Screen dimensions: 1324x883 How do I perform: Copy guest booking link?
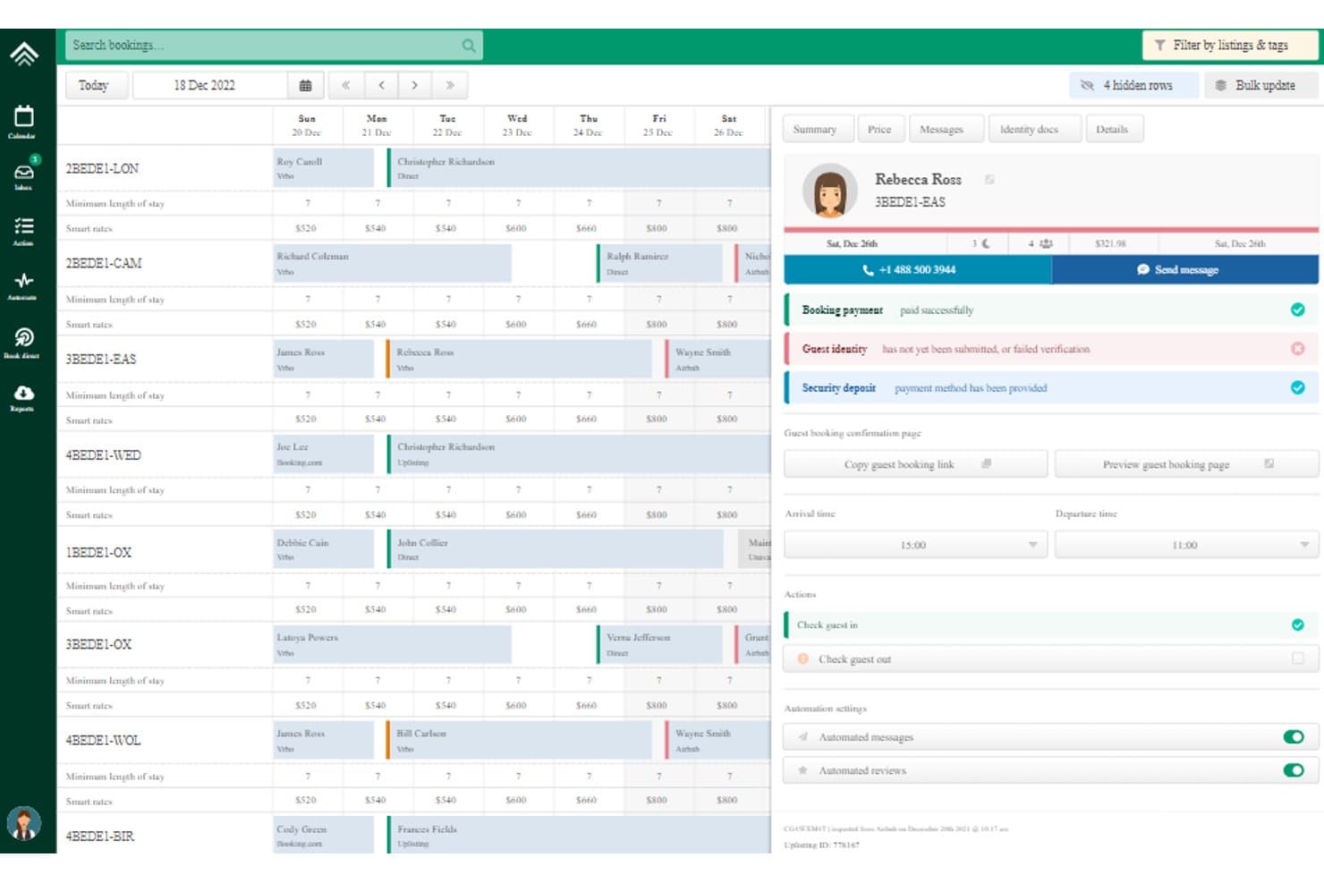[915, 464]
